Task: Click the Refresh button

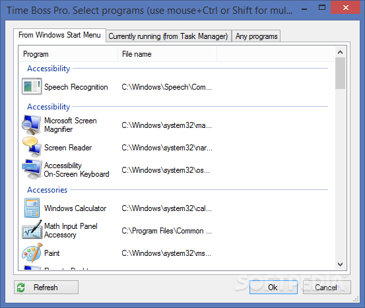Action: click(x=46, y=288)
